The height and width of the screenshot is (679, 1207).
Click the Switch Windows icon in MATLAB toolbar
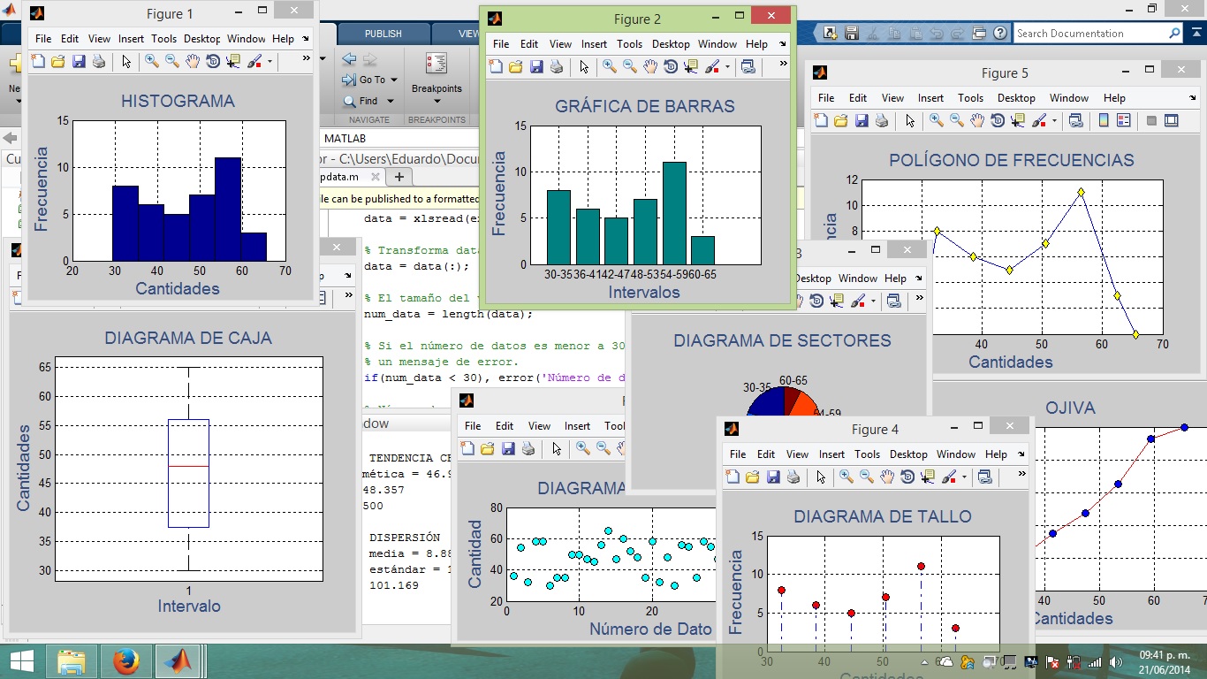978,34
